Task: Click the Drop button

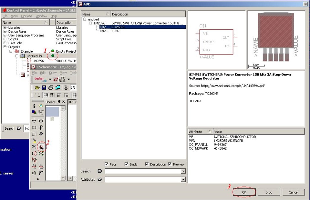Action: pyautogui.click(x=269, y=192)
